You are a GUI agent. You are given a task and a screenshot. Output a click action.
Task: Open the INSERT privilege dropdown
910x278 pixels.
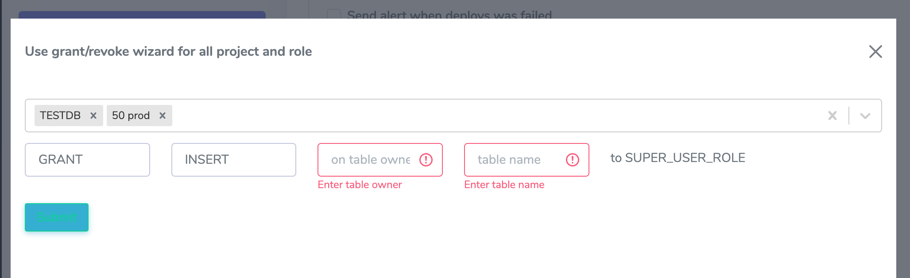pos(233,160)
